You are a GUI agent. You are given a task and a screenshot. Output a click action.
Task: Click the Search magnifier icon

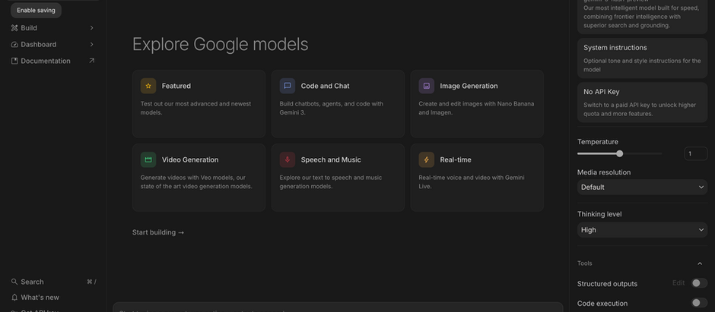(14, 282)
